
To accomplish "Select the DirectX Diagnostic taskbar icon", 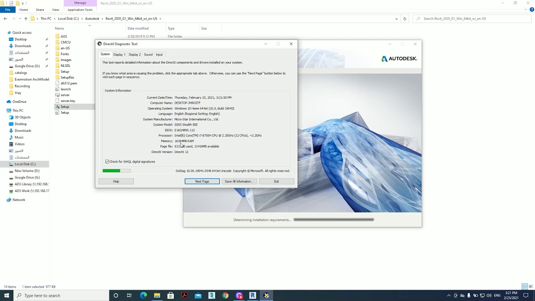I will coord(266,296).
